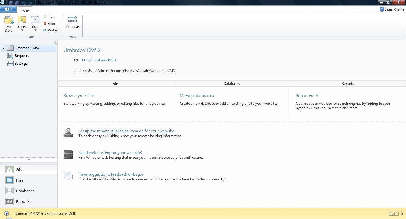
Task: Switch to the Files workspace
Action: 29,180
